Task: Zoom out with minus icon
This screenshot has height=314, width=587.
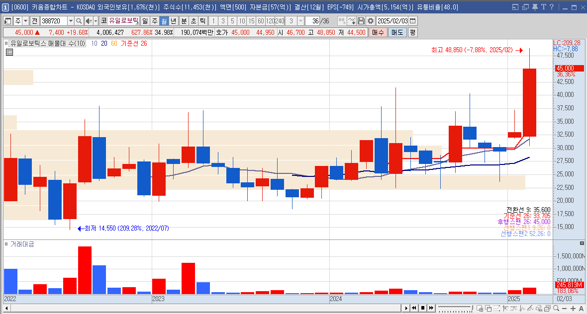Action: [565, 308]
